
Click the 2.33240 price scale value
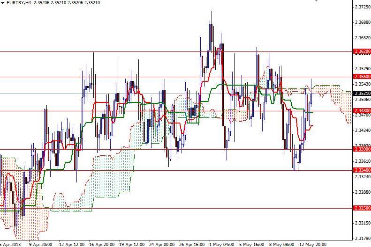pos(363,176)
